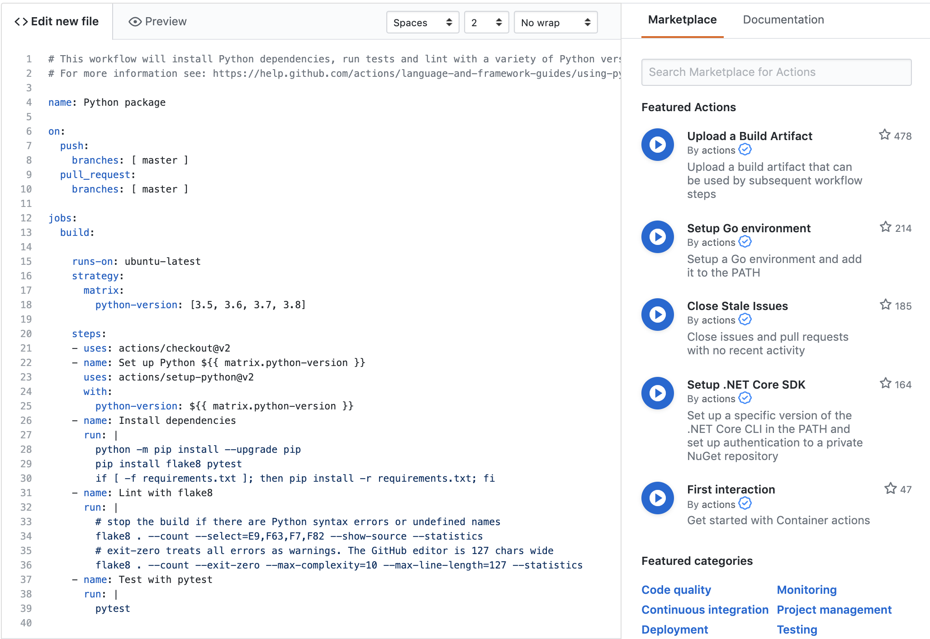
Task: Click the Upload a Build Artifact play icon
Action: point(657,145)
